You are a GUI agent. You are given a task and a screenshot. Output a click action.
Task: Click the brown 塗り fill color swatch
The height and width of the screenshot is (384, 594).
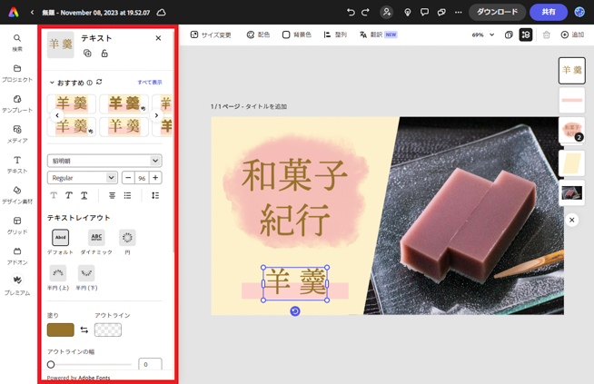(61, 330)
